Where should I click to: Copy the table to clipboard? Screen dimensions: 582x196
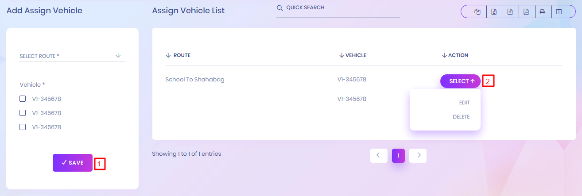pyautogui.click(x=477, y=12)
